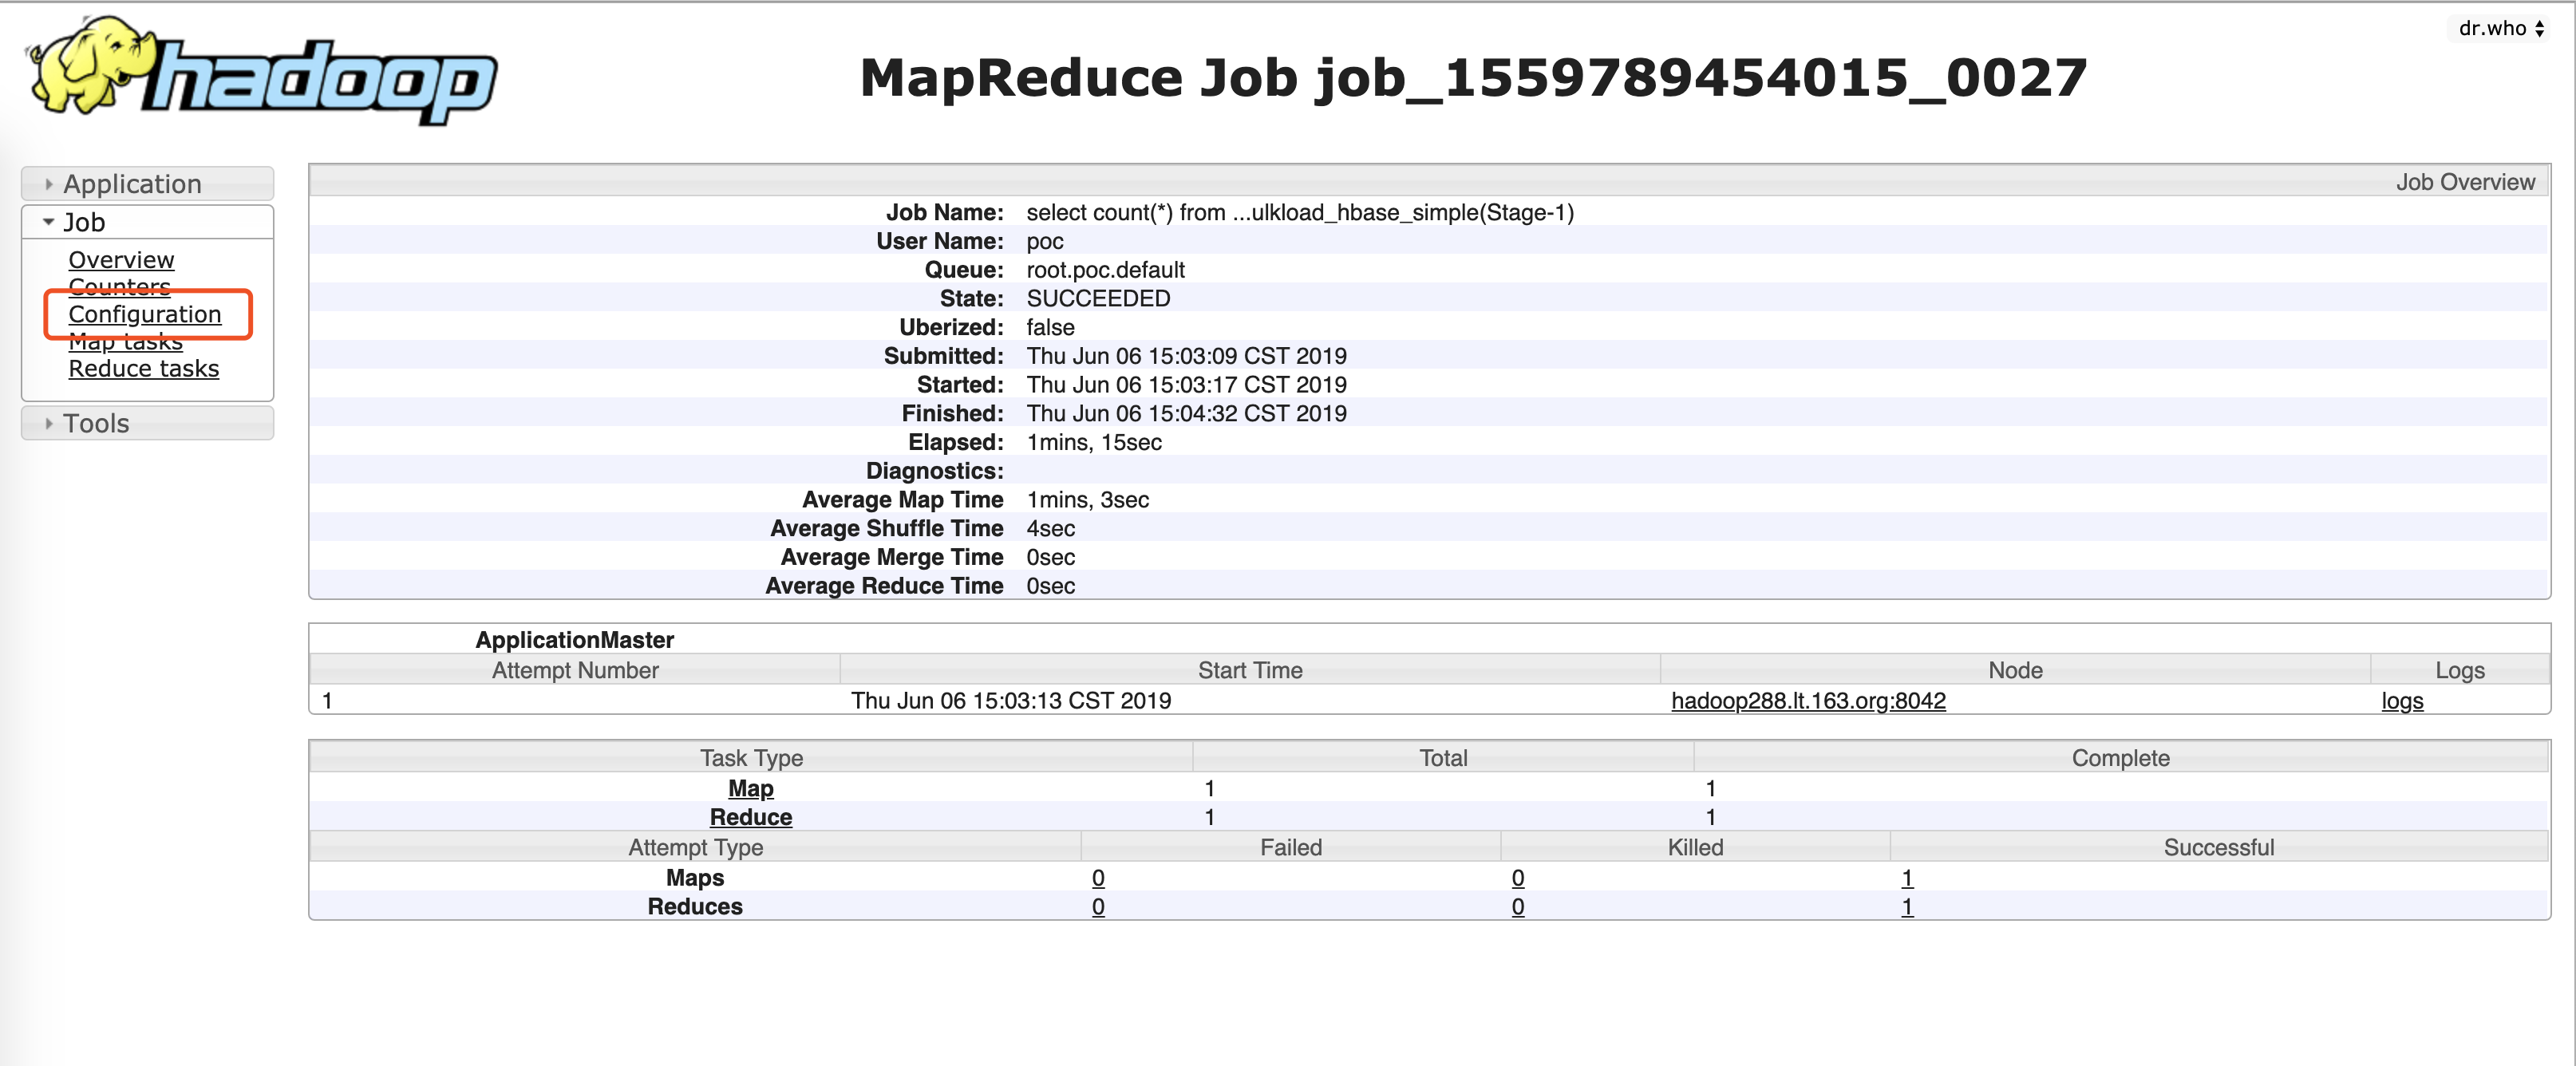Go to the Reduce tasks page
The width and height of the screenshot is (2576, 1066).
tap(144, 369)
